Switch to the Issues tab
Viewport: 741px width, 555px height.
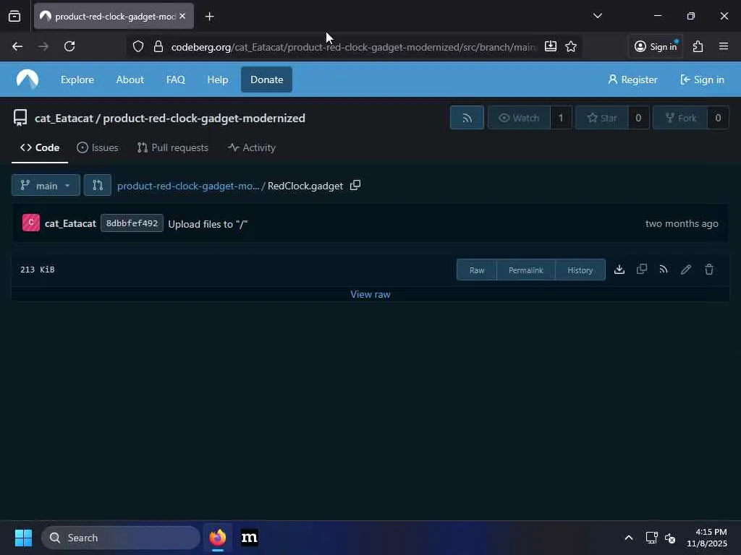tap(98, 147)
